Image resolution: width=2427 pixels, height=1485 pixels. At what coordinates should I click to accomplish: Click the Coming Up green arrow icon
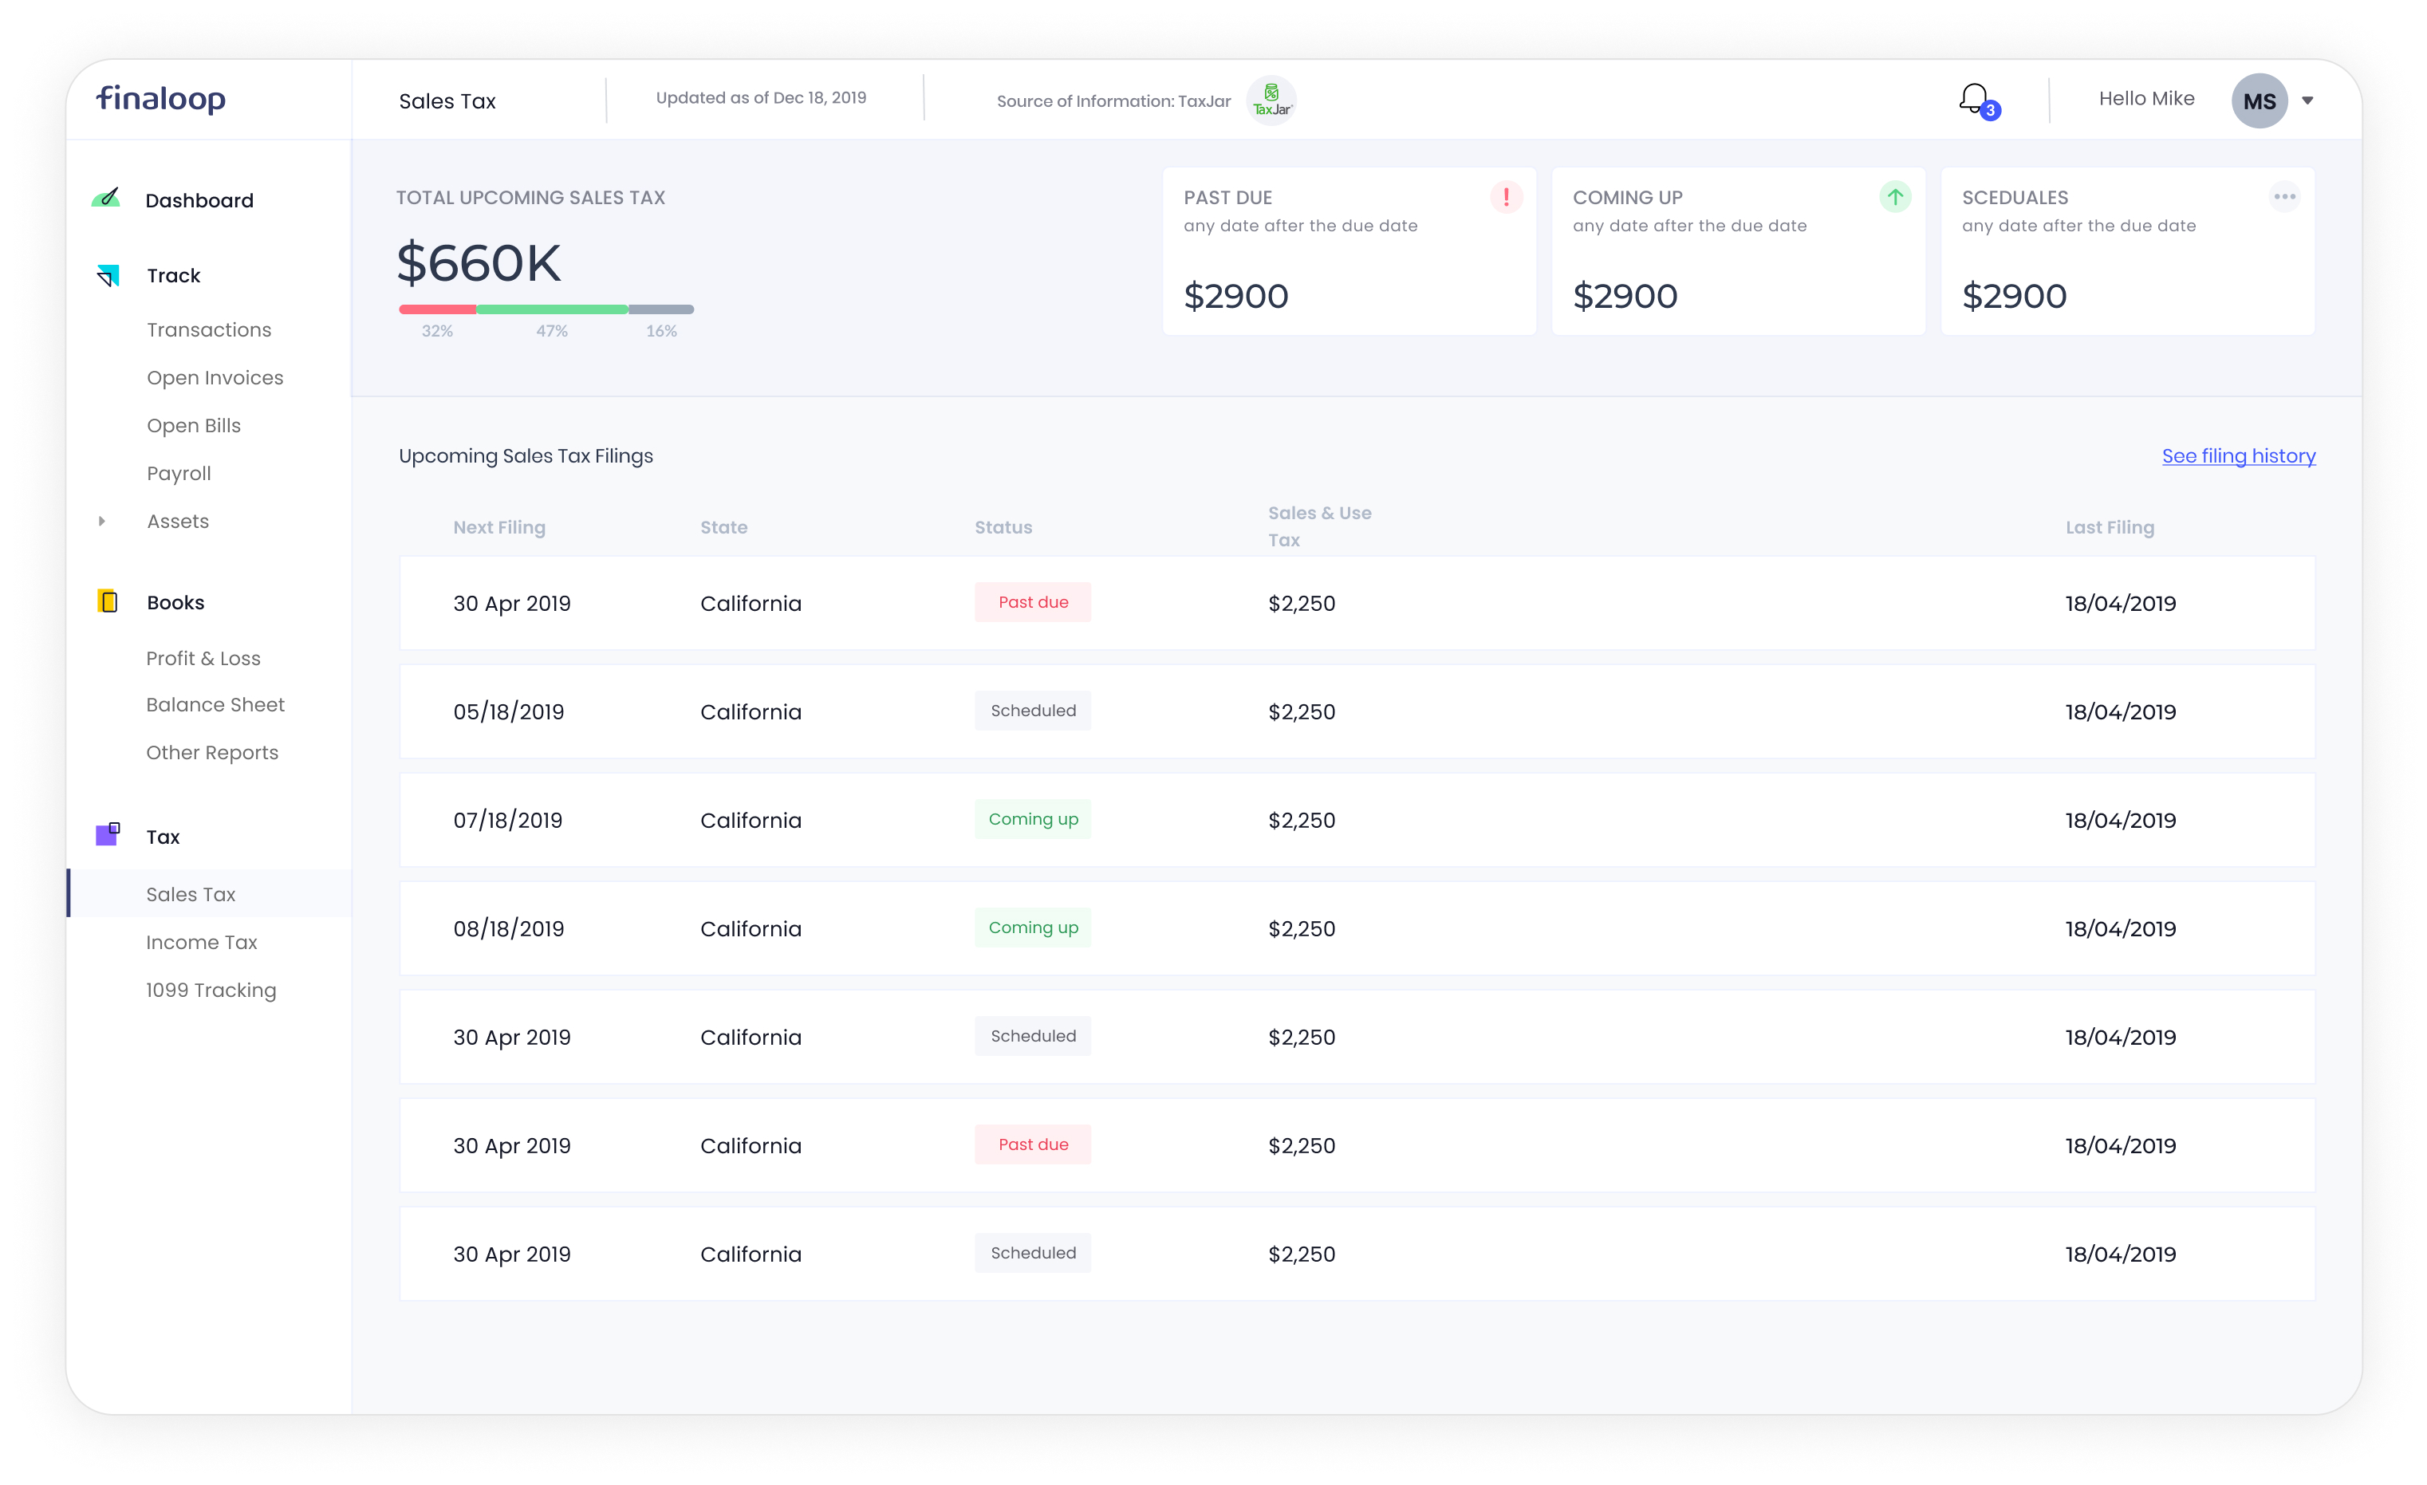tap(1894, 197)
